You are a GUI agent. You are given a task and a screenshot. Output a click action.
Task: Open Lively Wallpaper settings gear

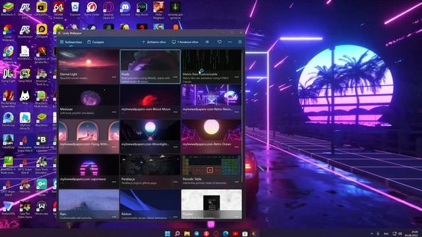point(240,42)
